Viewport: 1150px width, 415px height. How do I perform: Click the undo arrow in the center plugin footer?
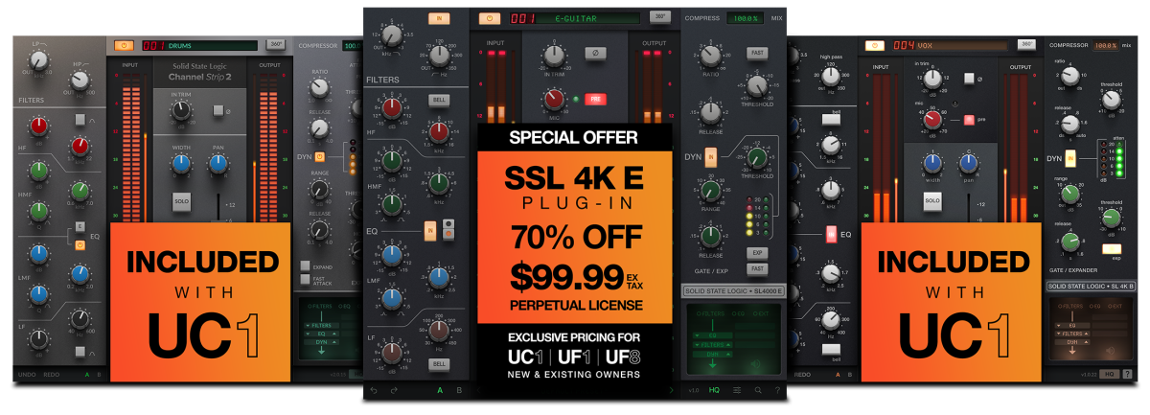pyautogui.click(x=374, y=390)
